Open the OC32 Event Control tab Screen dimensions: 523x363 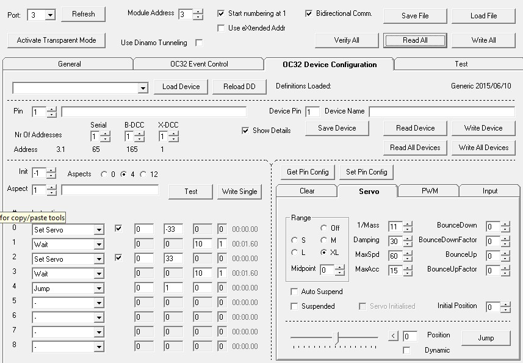(x=199, y=64)
